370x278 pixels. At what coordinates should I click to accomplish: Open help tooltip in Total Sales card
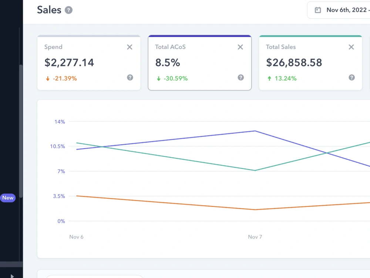351,77
